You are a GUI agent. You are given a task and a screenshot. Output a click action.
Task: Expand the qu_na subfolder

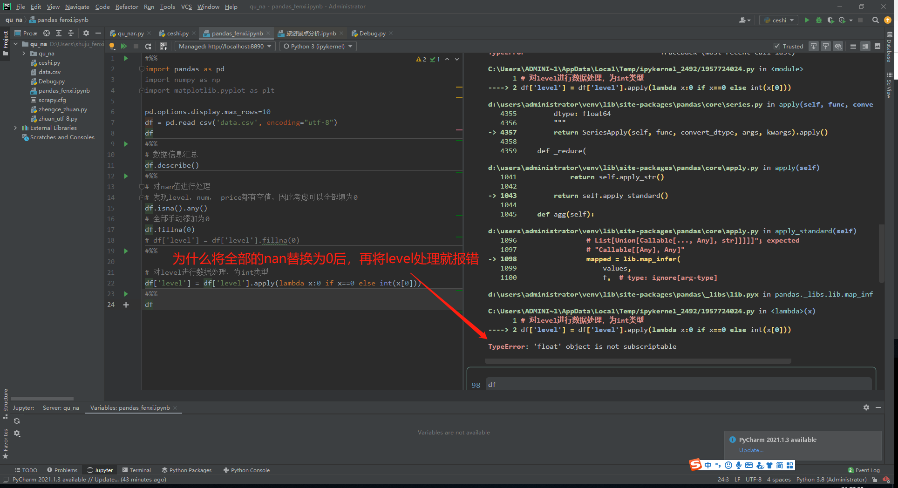[x=24, y=53]
